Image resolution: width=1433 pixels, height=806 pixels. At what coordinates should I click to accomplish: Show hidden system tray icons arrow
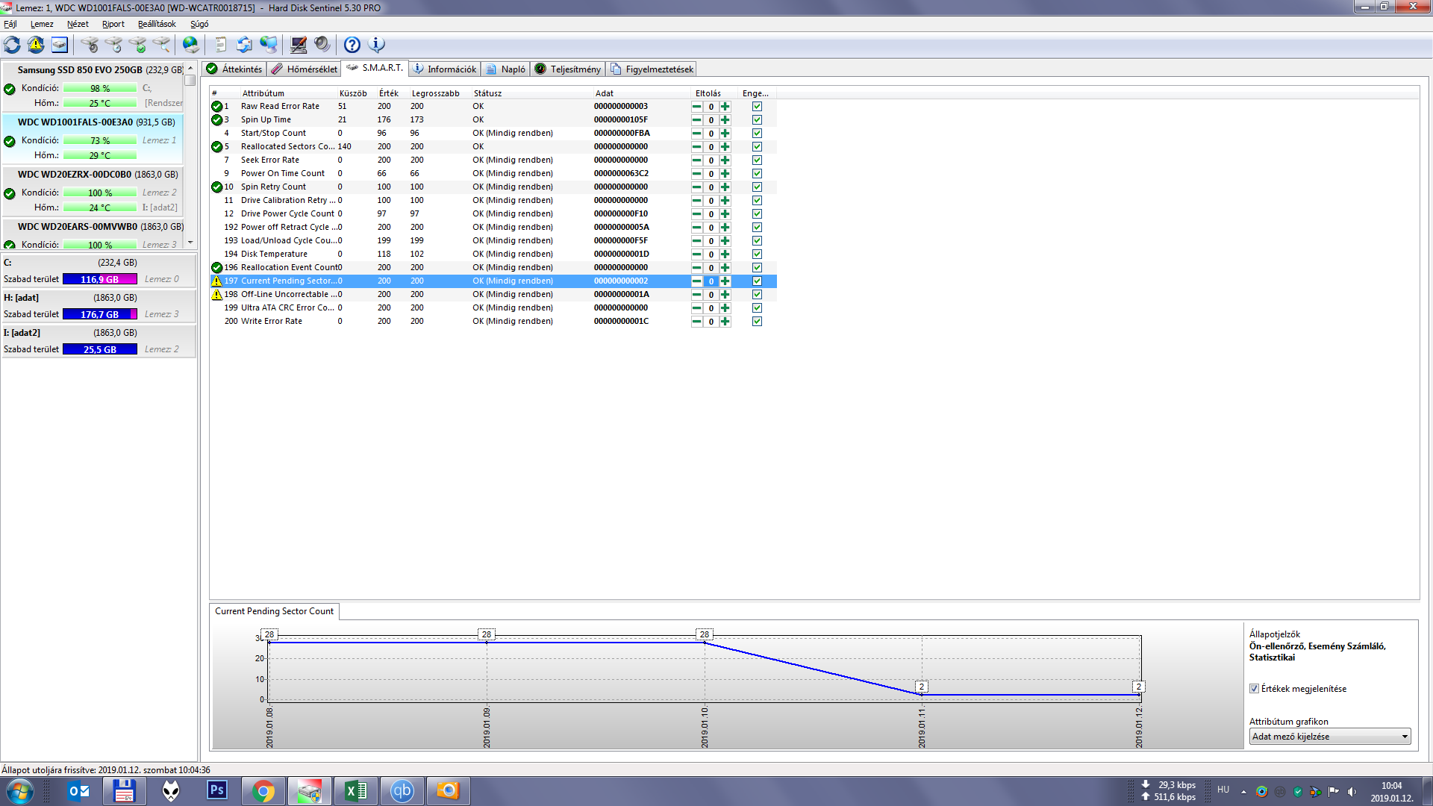point(1243,791)
